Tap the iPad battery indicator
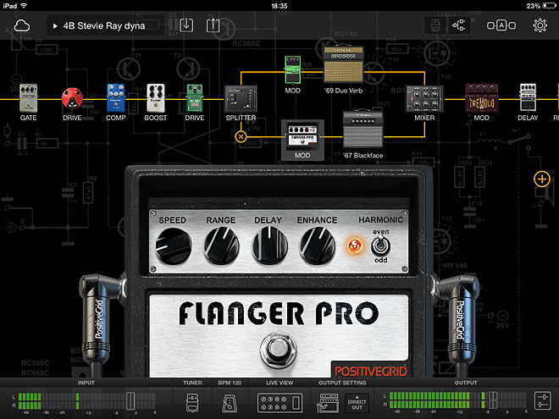The height and width of the screenshot is (419, 559). coord(548,6)
